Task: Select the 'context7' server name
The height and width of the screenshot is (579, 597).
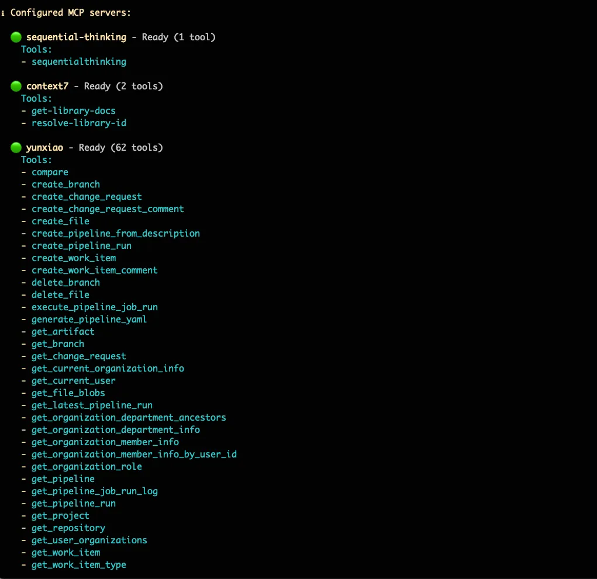Action: click(47, 86)
